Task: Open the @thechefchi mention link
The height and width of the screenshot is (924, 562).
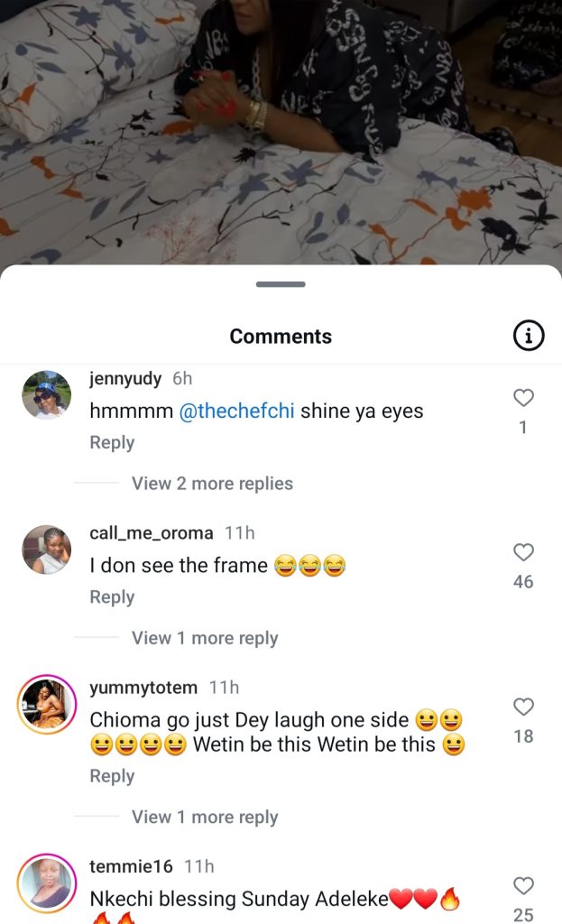Action: click(236, 411)
